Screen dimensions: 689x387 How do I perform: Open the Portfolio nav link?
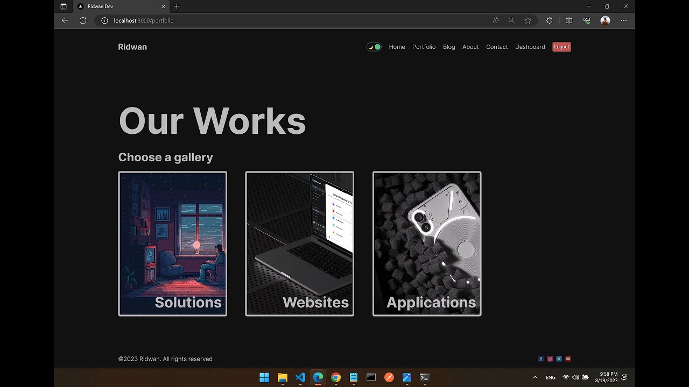[424, 47]
